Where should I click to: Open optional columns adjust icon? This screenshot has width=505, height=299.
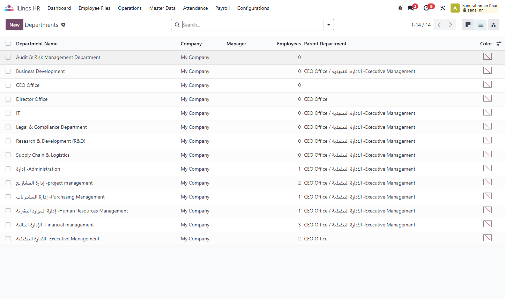[499, 44]
